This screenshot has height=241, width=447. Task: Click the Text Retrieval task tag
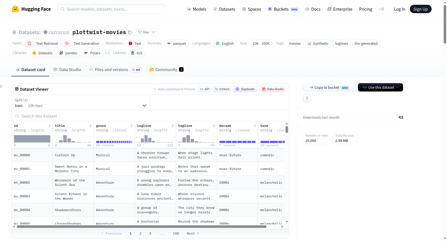[43, 43]
